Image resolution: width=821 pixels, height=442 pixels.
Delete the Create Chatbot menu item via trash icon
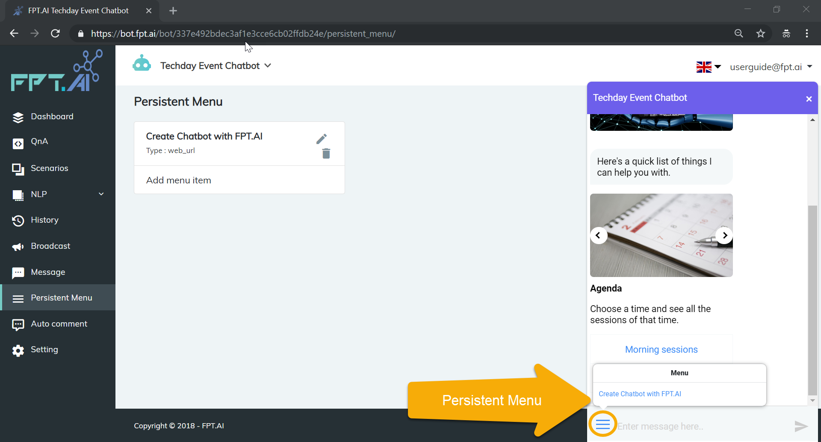click(326, 153)
